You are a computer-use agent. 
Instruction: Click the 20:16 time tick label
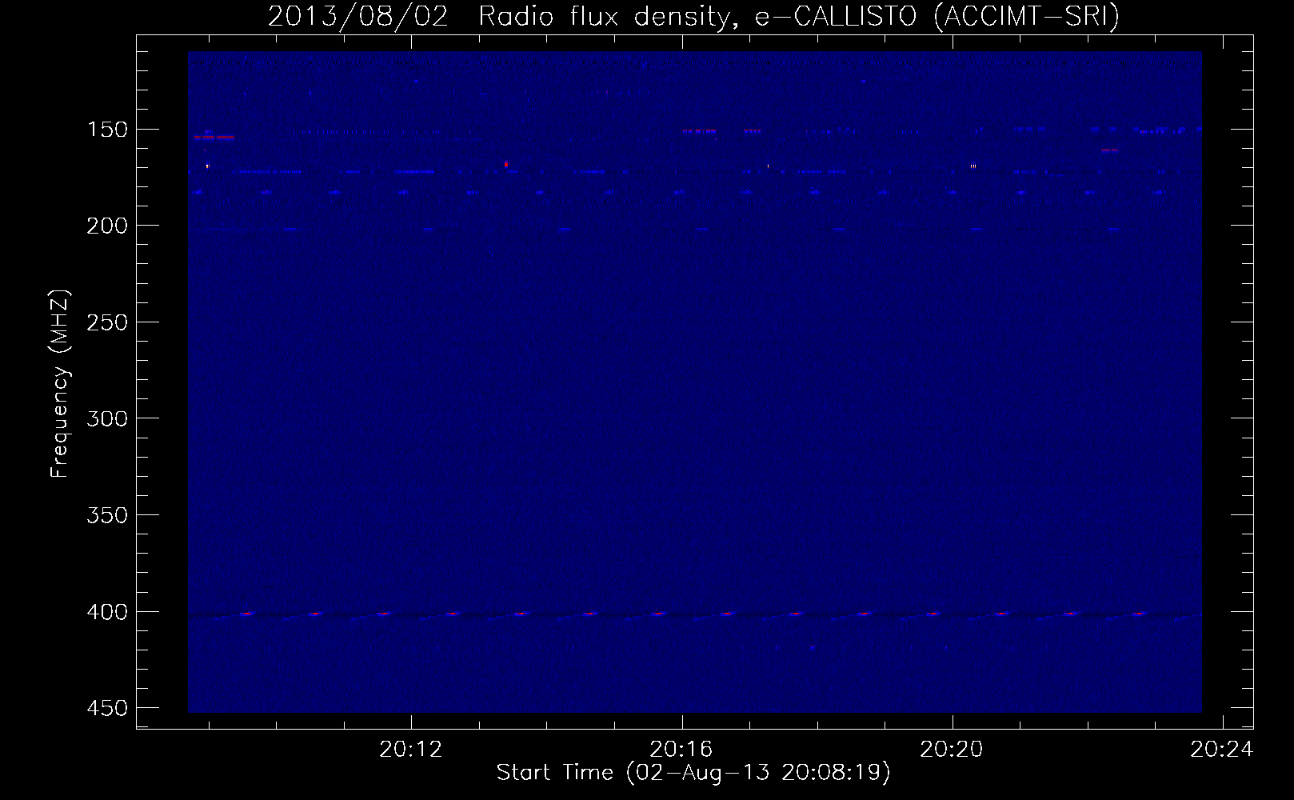[x=681, y=750]
